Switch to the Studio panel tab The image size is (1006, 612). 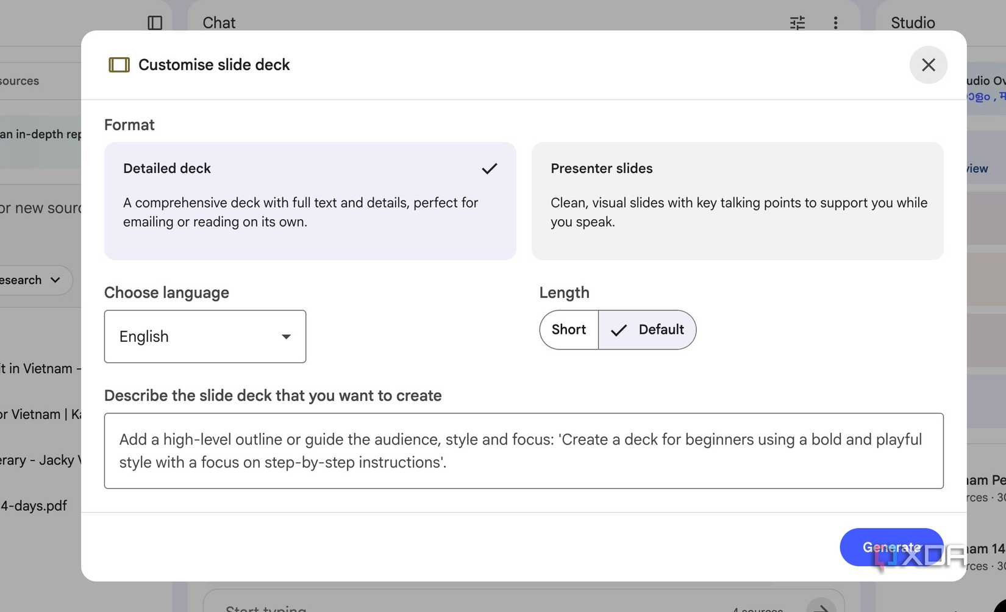pyautogui.click(x=912, y=23)
